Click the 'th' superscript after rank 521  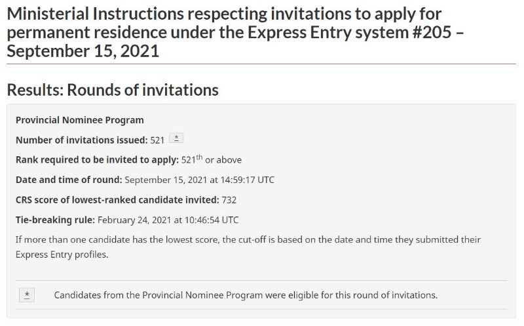click(199, 157)
